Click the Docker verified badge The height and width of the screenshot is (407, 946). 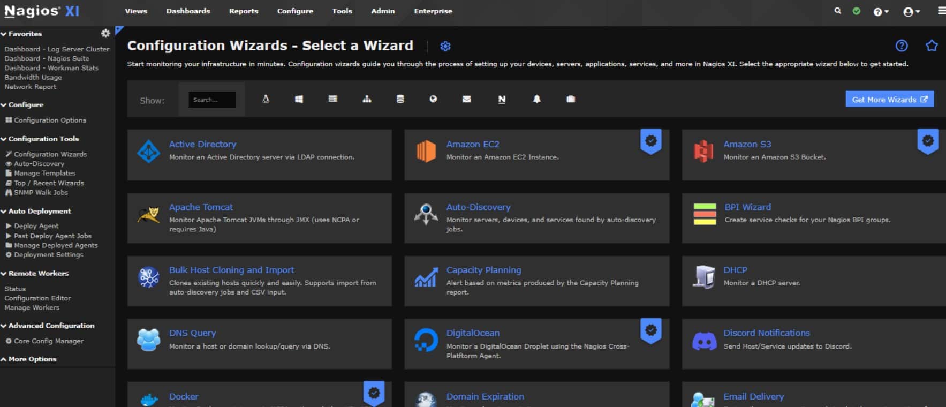374,394
